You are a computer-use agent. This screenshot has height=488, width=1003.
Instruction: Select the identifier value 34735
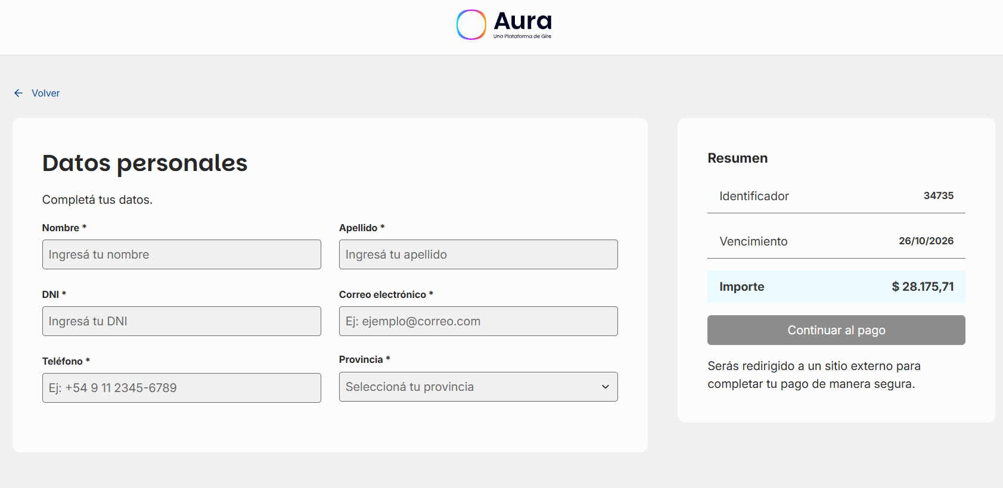[939, 195]
